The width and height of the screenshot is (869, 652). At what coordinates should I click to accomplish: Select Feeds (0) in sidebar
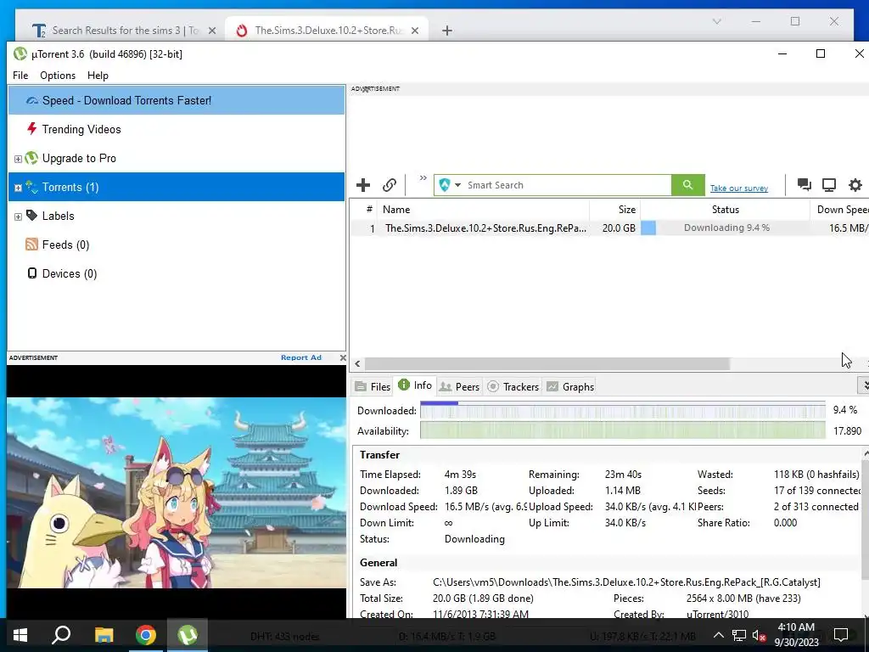coord(177,244)
